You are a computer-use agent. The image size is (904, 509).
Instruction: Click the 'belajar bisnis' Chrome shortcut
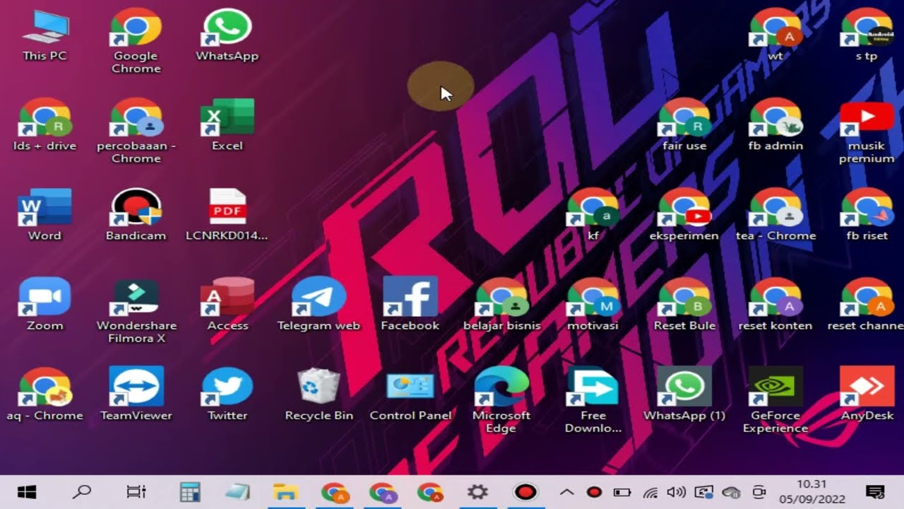pos(501,305)
